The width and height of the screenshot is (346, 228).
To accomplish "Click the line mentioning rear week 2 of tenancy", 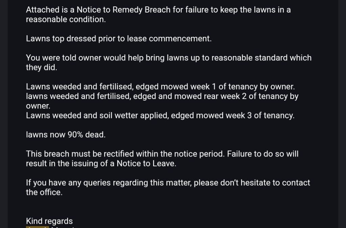I will click(x=162, y=96).
